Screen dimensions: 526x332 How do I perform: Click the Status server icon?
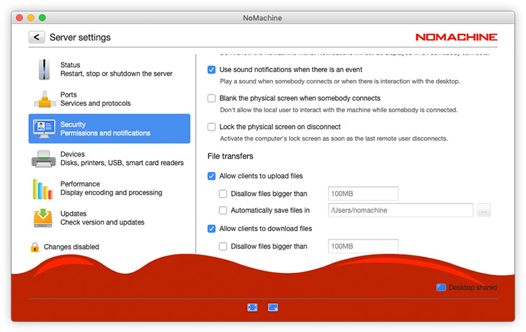pos(44,70)
